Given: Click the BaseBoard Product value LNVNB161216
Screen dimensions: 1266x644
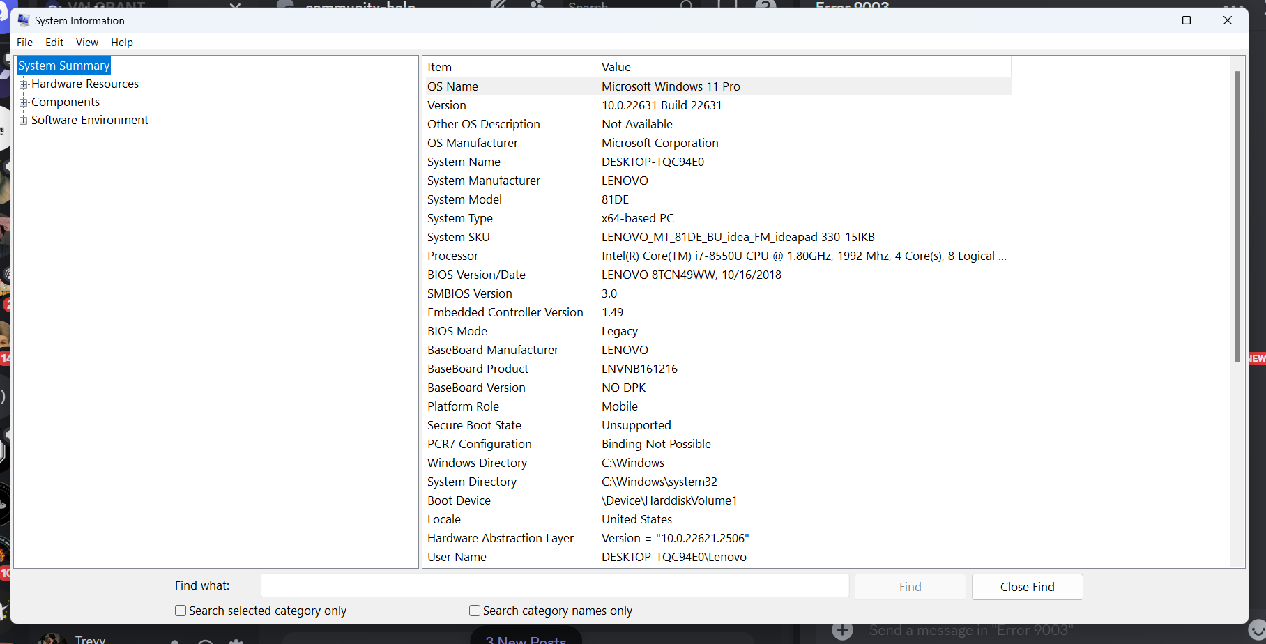Looking at the screenshot, I should (x=639, y=369).
